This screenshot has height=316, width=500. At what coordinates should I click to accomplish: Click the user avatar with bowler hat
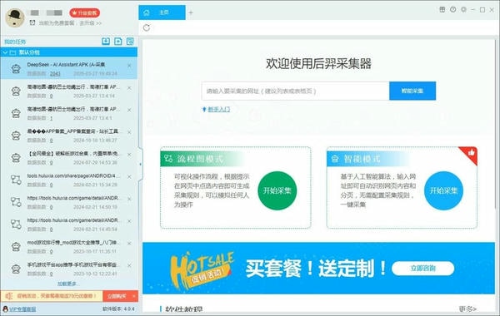click(x=15, y=17)
